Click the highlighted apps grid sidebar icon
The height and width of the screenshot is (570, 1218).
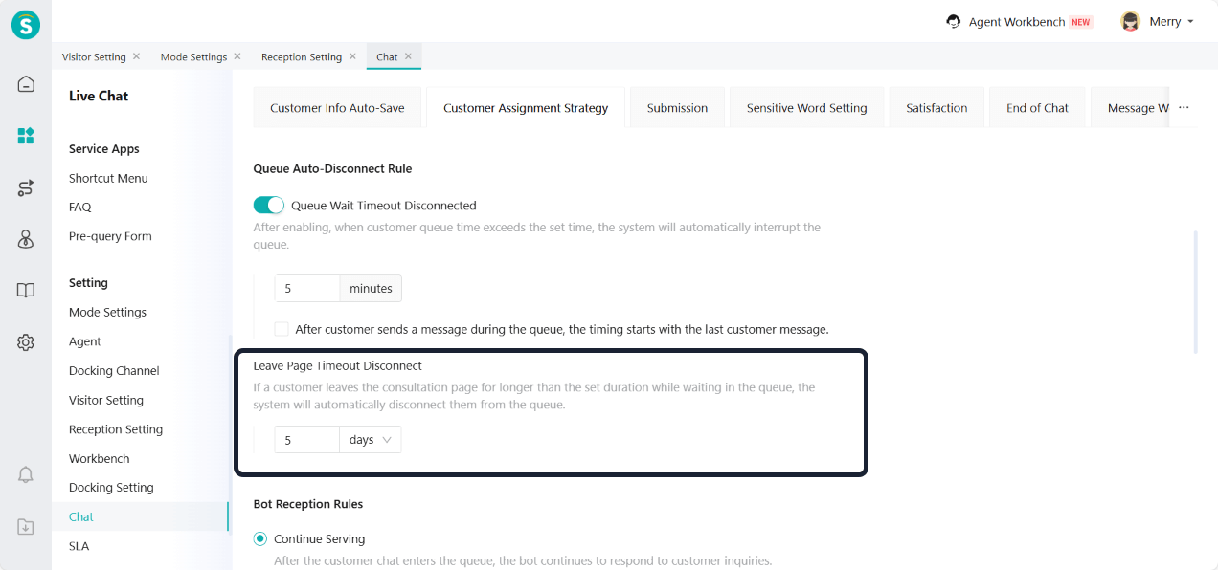tap(26, 136)
